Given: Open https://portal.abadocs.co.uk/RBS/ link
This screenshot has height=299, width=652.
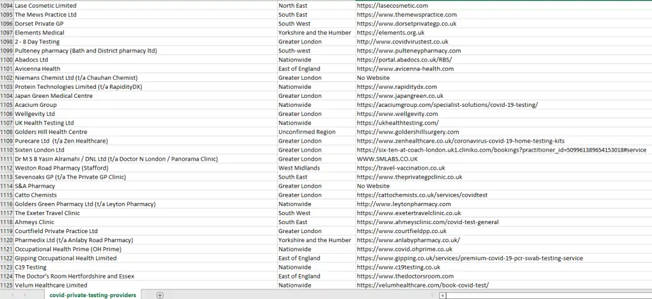Looking at the screenshot, I should point(404,60).
